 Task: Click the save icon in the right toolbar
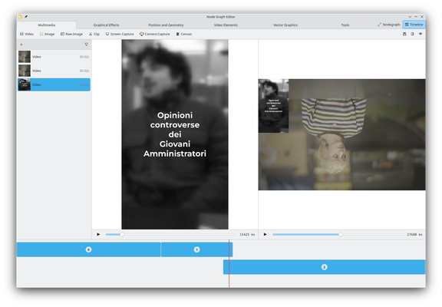[404, 34]
